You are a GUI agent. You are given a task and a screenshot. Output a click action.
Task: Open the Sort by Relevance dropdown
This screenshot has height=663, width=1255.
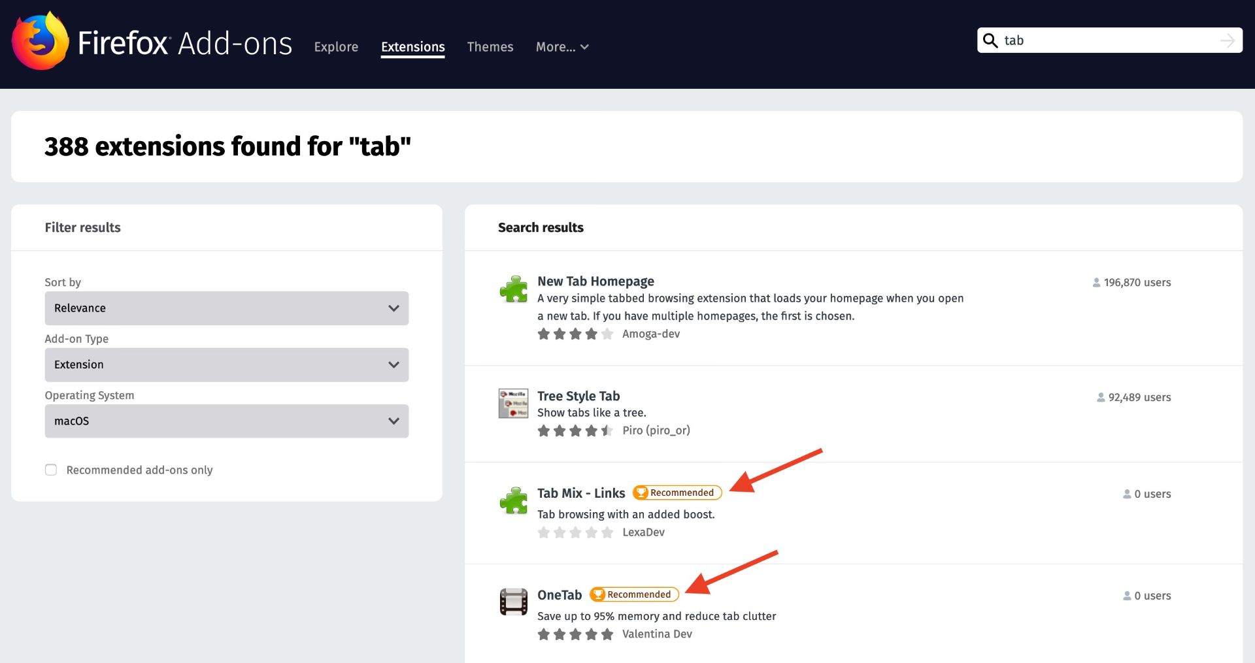point(226,308)
